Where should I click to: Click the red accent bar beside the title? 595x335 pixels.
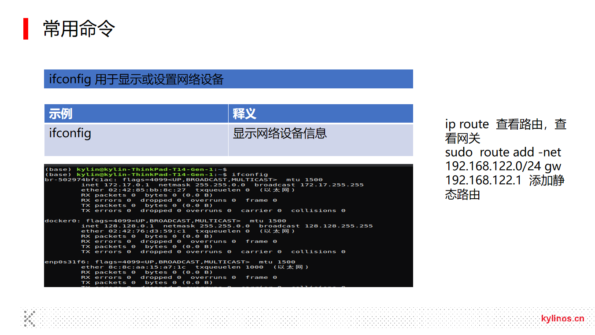pyautogui.click(x=26, y=29)
